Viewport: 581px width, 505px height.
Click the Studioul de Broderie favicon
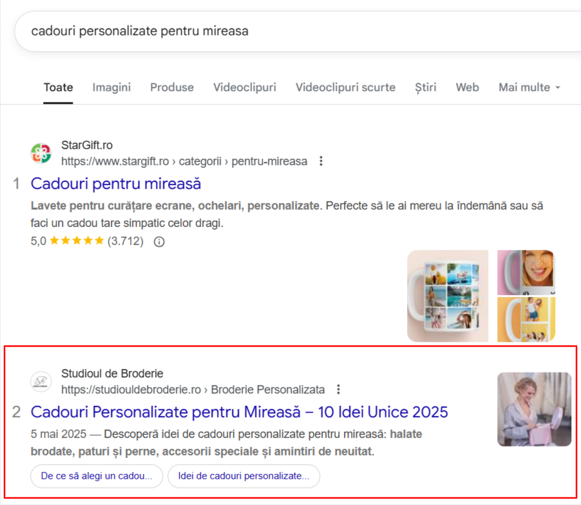[x=41, y=381]
